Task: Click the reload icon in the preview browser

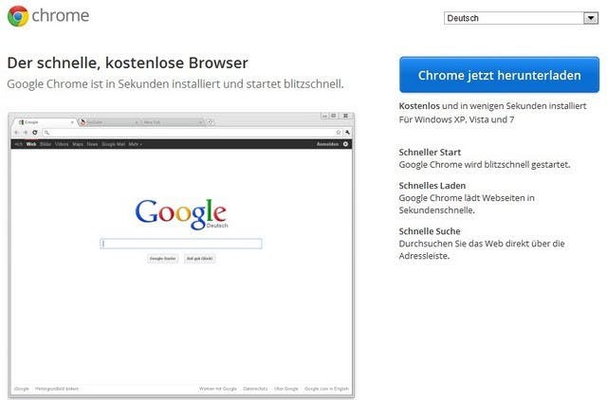Action: pos(35,133)
